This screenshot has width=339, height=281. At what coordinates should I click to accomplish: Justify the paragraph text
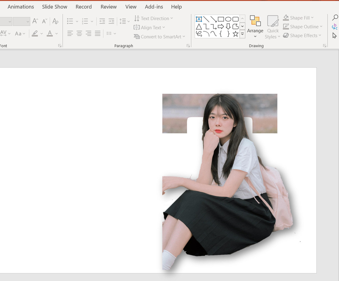[x=98, y=33]
